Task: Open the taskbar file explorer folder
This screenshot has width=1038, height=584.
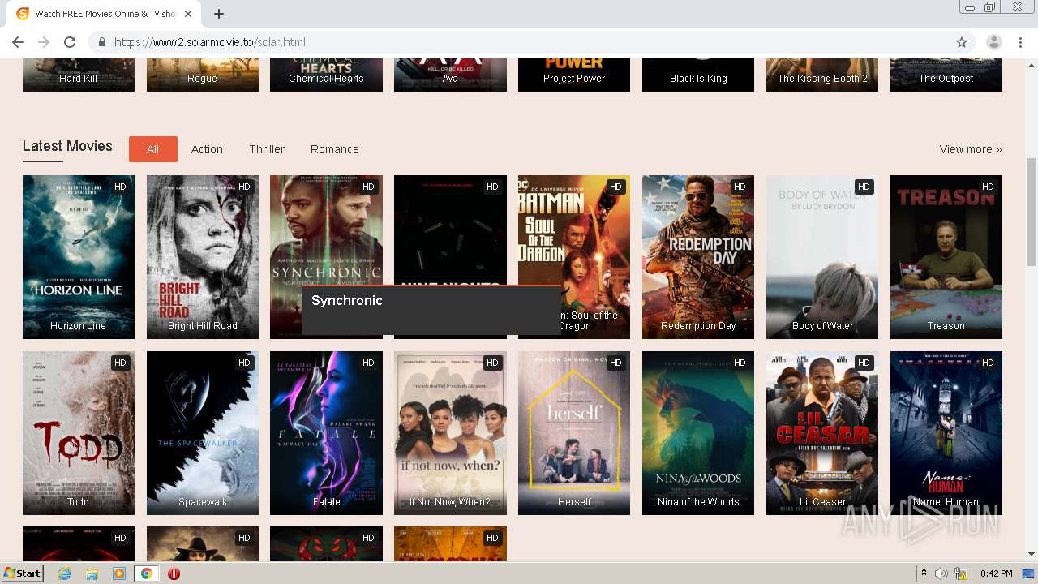Action: 92,573
